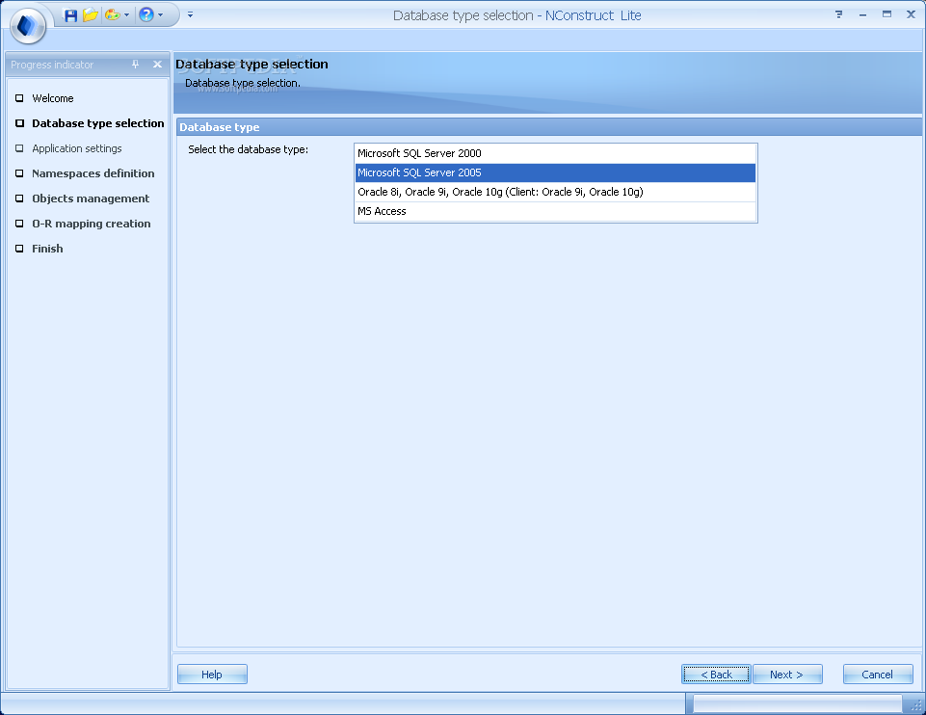Jump to the Finish step

[47, 249]
